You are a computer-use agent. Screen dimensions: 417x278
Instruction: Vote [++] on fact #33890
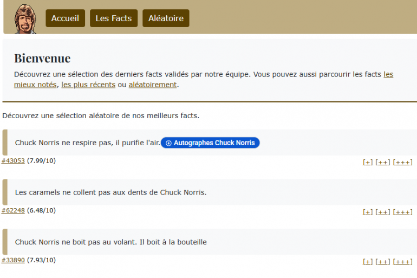click(382, 262)
